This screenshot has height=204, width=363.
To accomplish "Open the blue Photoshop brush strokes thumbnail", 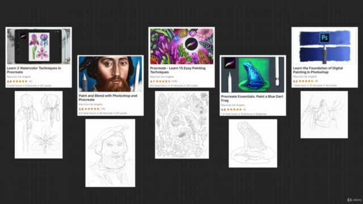I will tap(324, 46).
